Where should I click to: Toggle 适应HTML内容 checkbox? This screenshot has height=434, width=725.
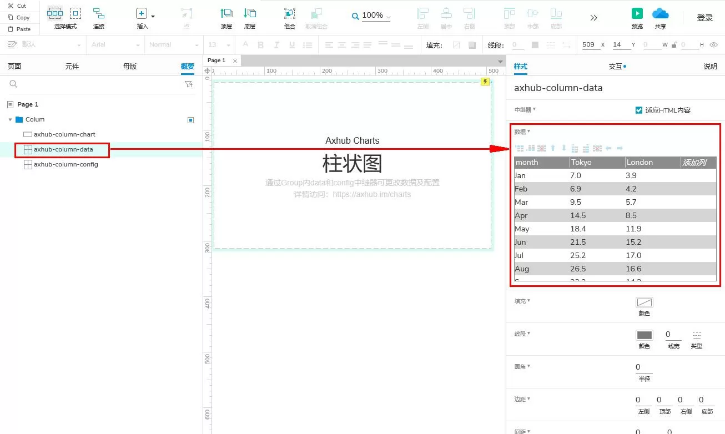pyautogui.click(x=638, y=110)
